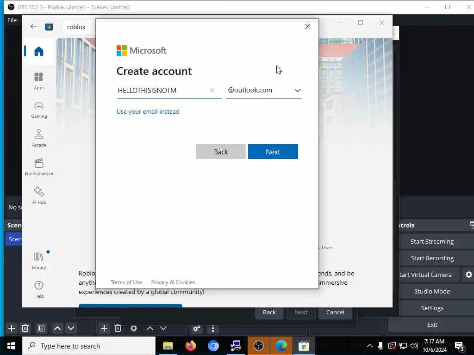Viewport: 474px width, 355px height.
Task: Select the highlighted scene in OBS Scenes list
Action: click(14, 239)
